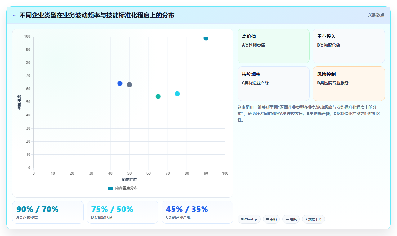Click the 进度 tag
Screen dimensions: 397x236
pos(291,219)
